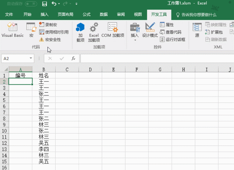Save the workbook with the disk icon
Screen dimensions: 234x170
45,4
